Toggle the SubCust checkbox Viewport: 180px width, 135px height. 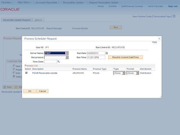[14, 76]
